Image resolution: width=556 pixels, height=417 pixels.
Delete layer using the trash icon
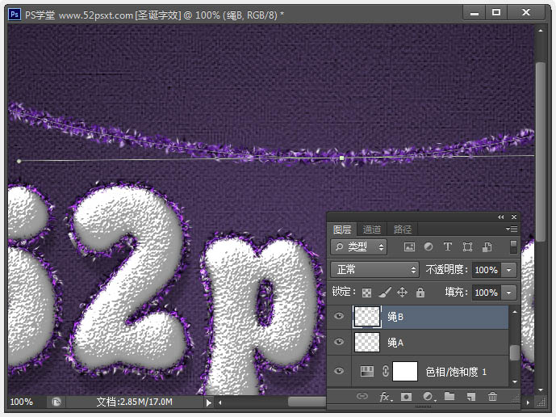[492, 396]
